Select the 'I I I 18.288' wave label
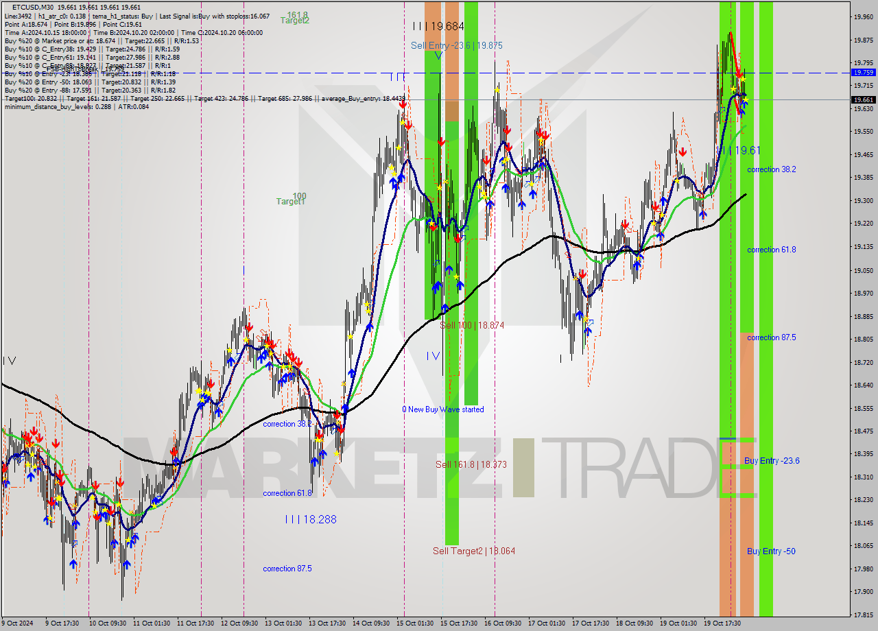The width and height of the screenshot is (878, 631). 311,519
